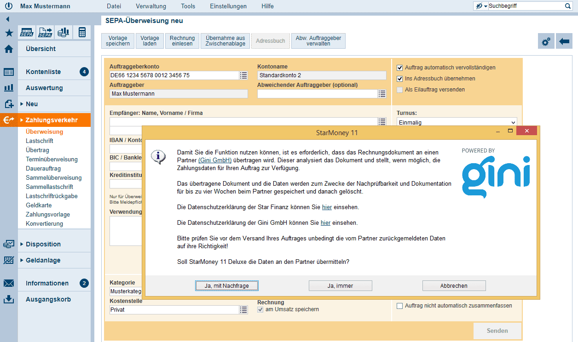Expand the Neu section in sidebar
Viewport: 578px width, 342px height.
[x=22, y=104]
